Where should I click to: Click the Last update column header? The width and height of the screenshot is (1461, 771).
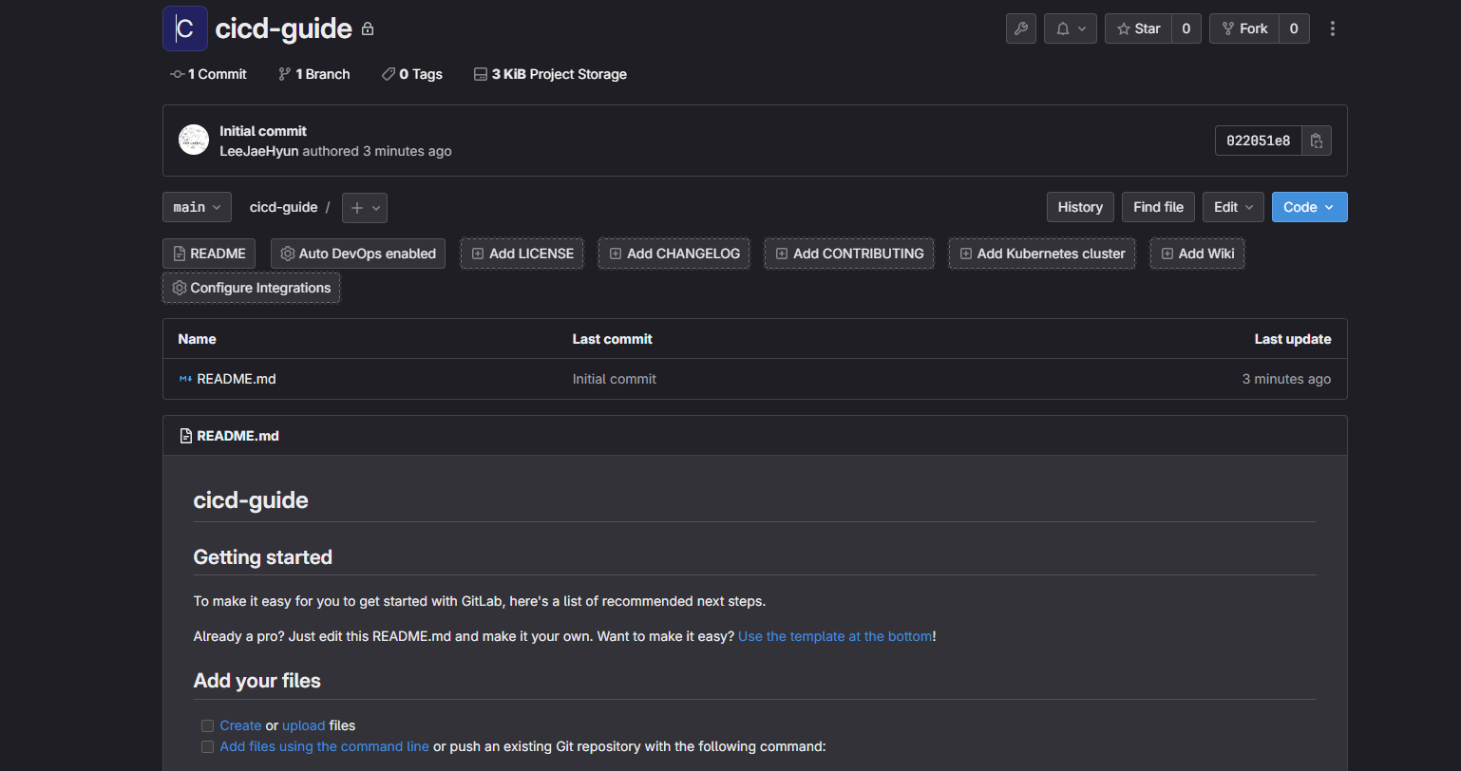pyautogui.click(x=1293, y=339)
